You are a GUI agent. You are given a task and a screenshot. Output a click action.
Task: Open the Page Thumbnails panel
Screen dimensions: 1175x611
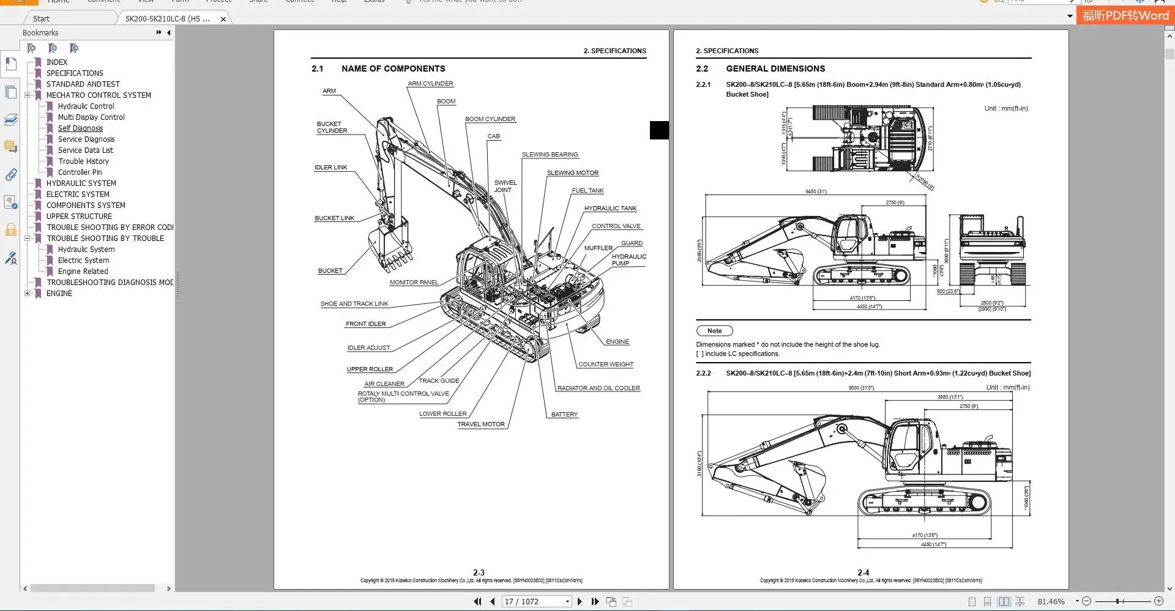[11, 92]
